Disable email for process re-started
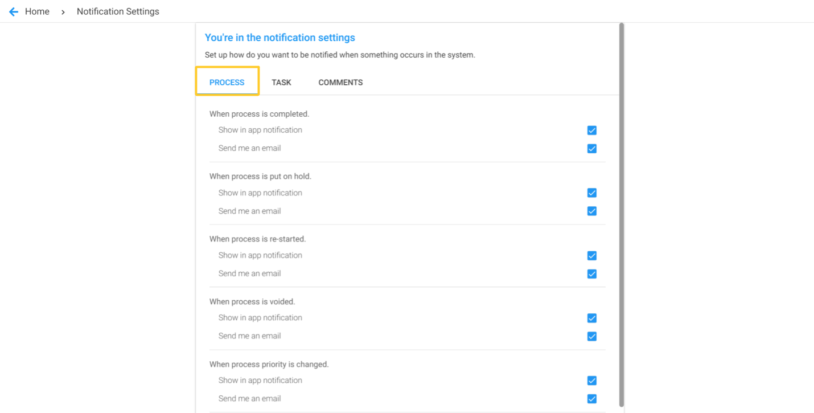The image size is (814, 413). (592, 274)
